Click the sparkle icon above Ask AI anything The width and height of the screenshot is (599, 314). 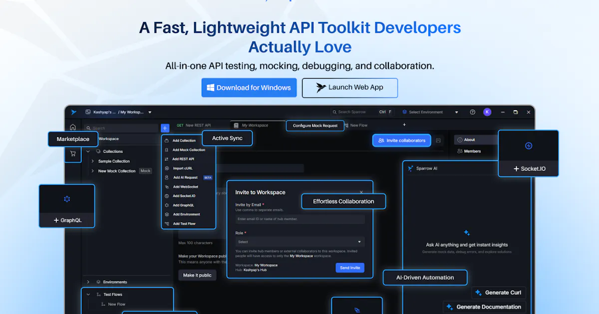coord(467,233)
